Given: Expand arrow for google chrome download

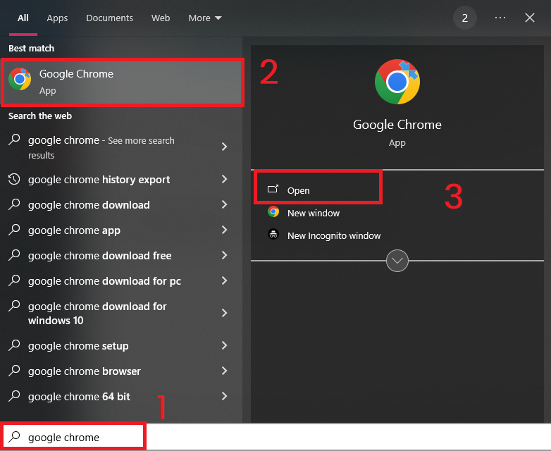Looking at the screenshot, I should click(x=224, y=205).
